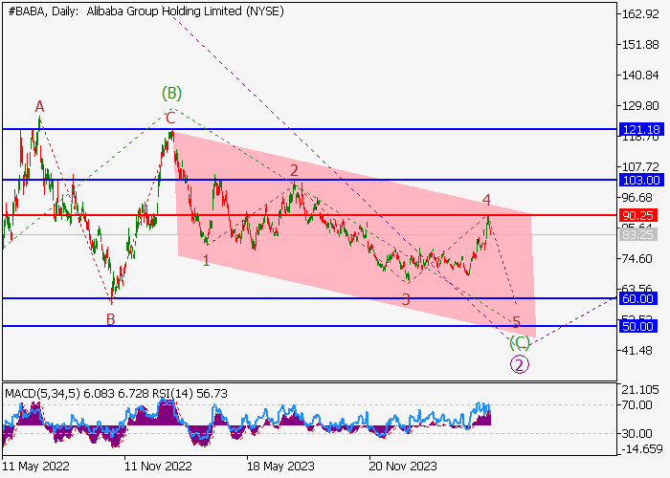Click the 41.48 price scale value
The image size is (670, 478).
(637, 351)
